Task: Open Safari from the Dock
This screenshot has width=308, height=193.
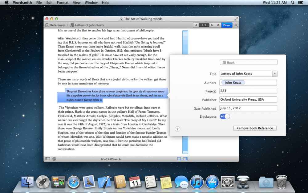Action: pos(74,182)
